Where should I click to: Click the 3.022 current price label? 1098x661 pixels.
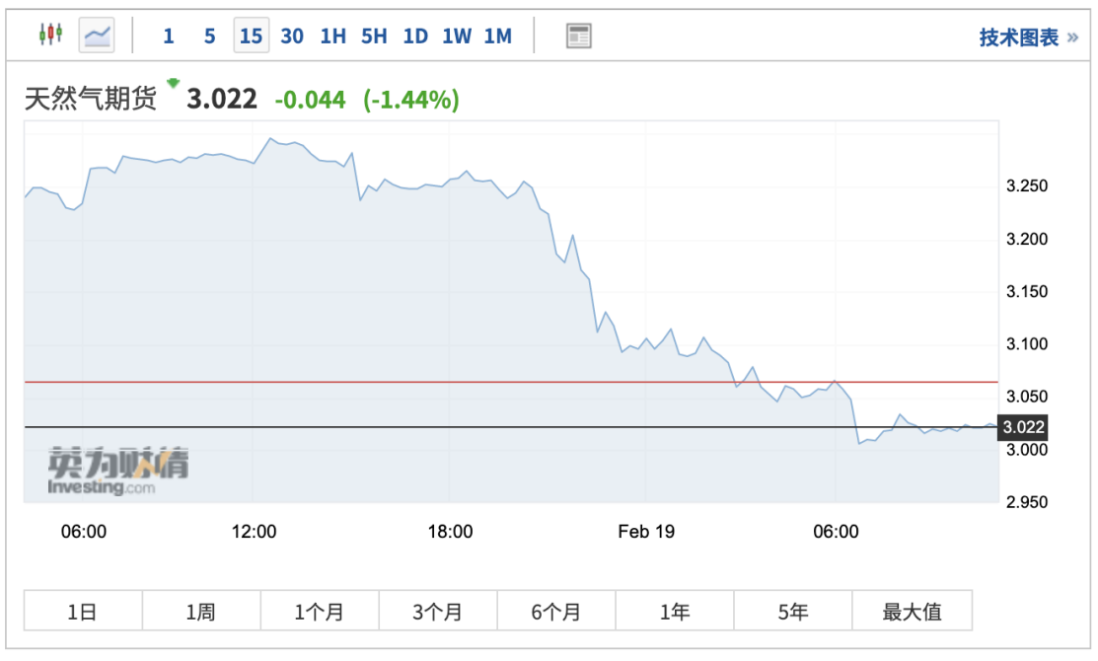point(1023,427)
